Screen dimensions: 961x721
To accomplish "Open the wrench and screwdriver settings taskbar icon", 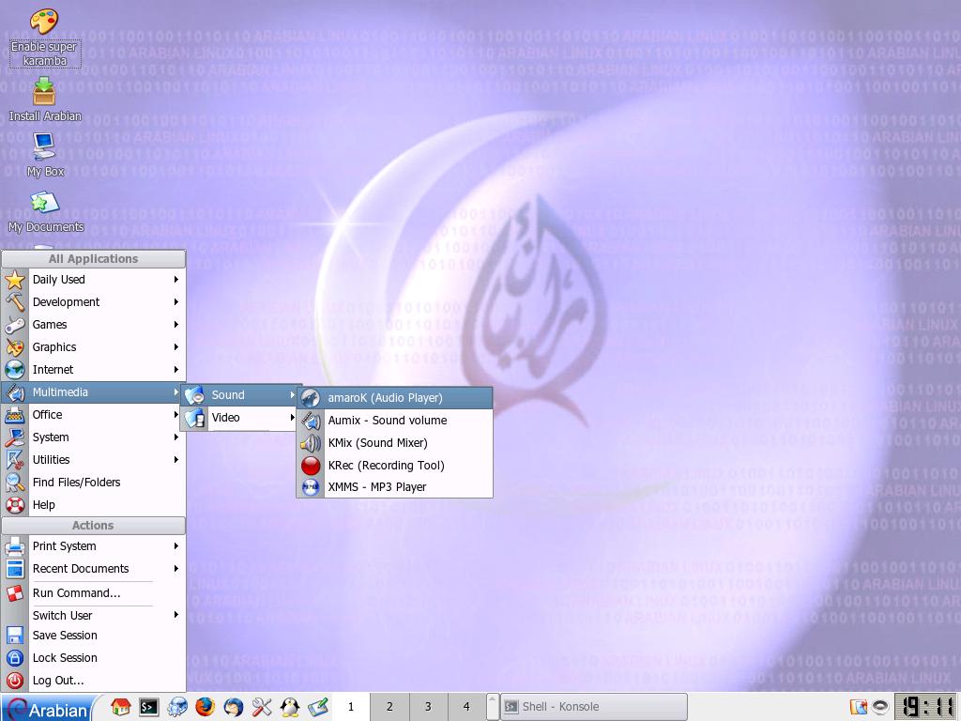I will 262,707.
